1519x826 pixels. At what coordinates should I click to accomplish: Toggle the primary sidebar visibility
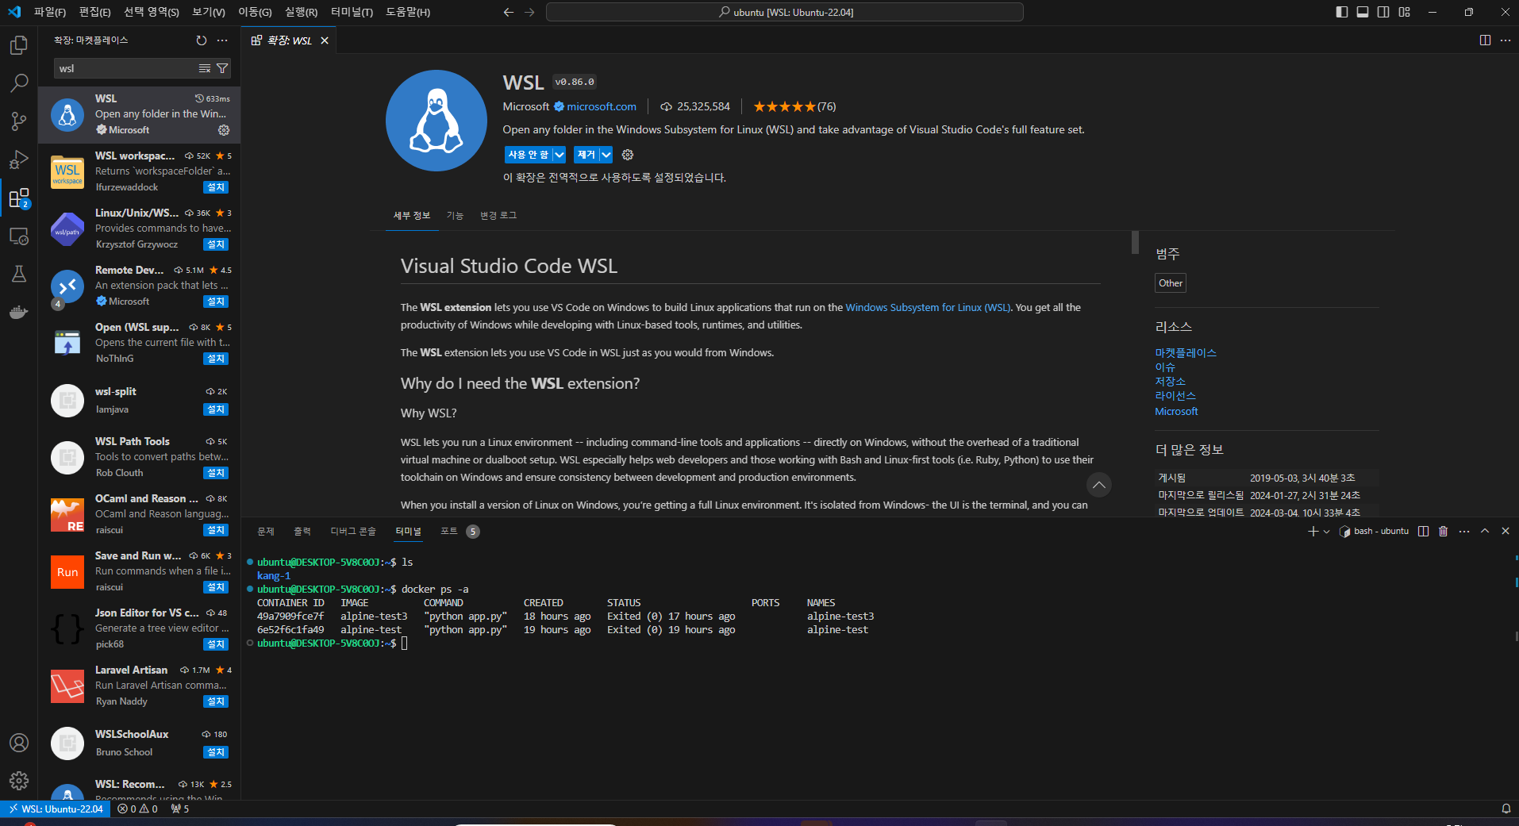pyautogui.click(x=1342, y=12)
